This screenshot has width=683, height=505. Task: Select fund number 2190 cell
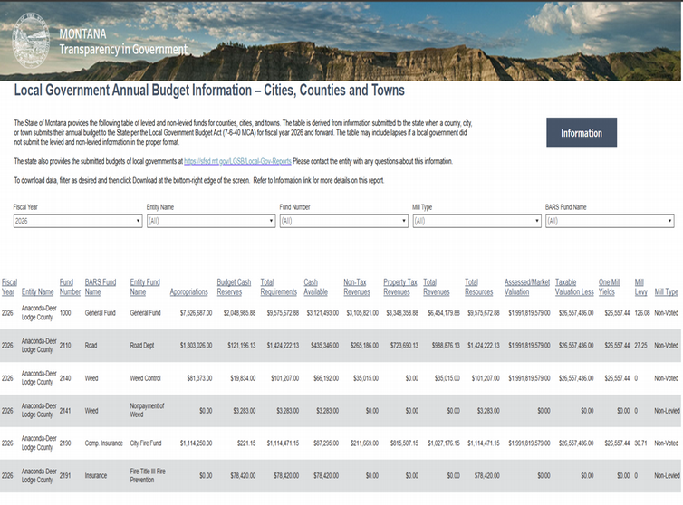coord(65,443)
